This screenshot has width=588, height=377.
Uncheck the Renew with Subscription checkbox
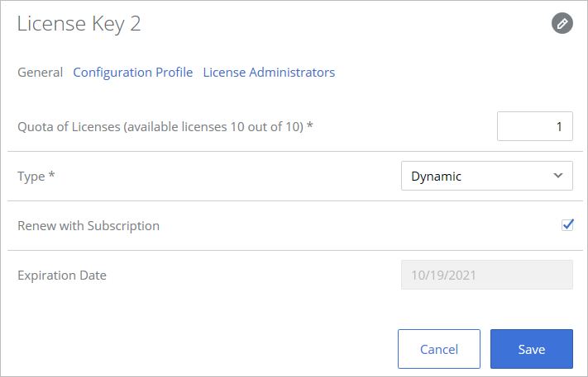coord(567,225)
